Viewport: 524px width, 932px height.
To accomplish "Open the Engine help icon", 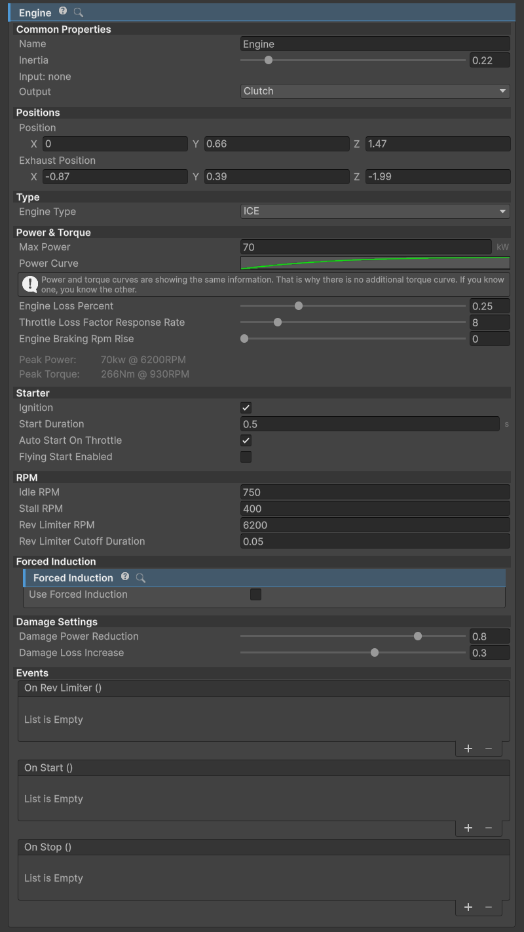I will [x=63, y=12].
